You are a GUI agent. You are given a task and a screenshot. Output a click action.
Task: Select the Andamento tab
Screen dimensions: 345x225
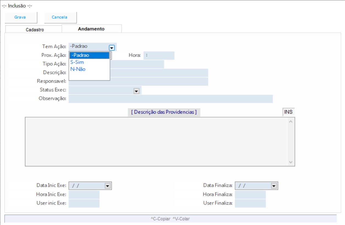[x=91, y=29]
